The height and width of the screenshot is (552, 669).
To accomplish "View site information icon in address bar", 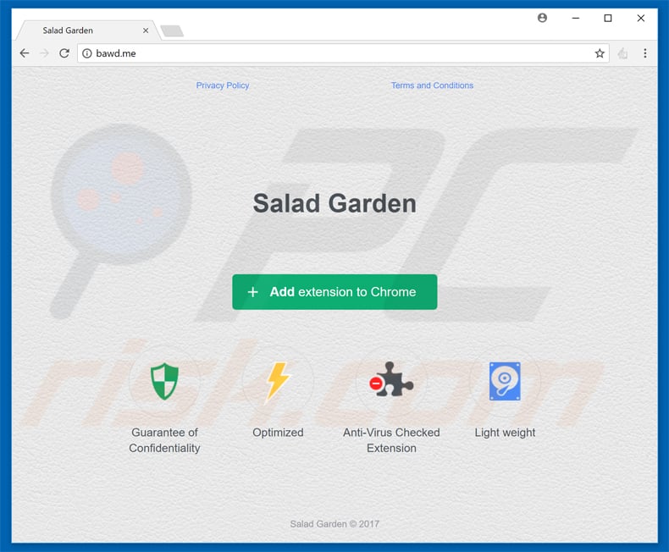I will 87,53.
